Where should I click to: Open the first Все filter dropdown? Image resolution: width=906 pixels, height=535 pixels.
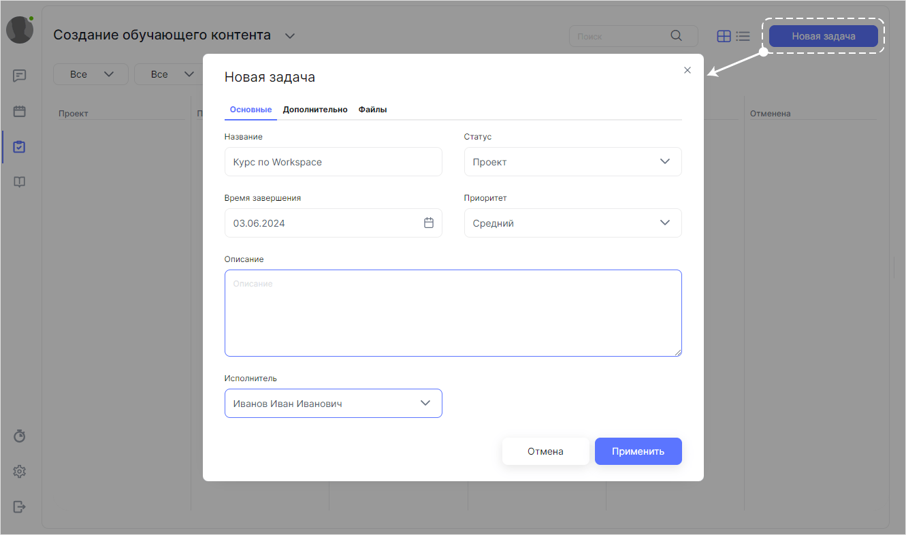pos(91,74)
